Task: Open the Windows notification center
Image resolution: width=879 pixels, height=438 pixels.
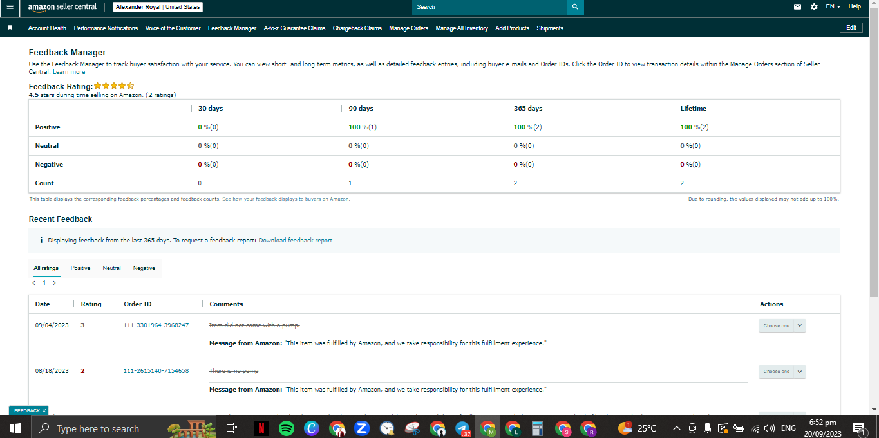Action: click(x=858, y=428)
